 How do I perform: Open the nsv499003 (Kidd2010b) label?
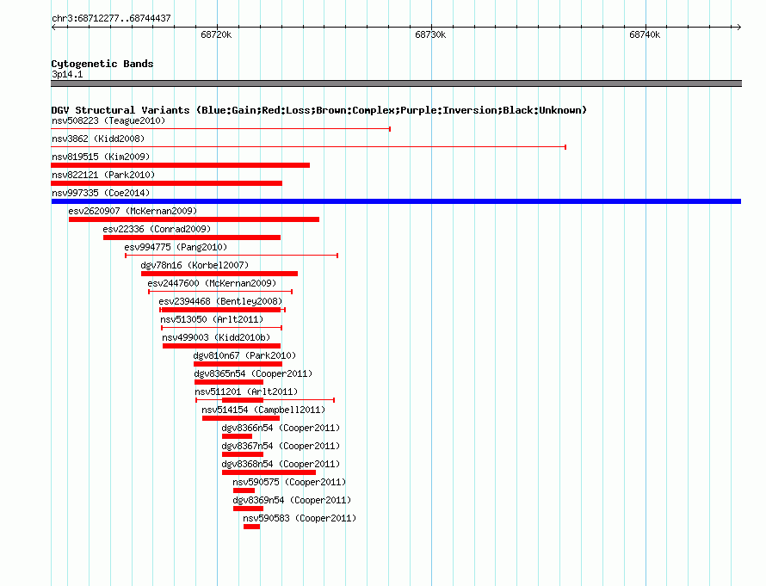(216, 337)
